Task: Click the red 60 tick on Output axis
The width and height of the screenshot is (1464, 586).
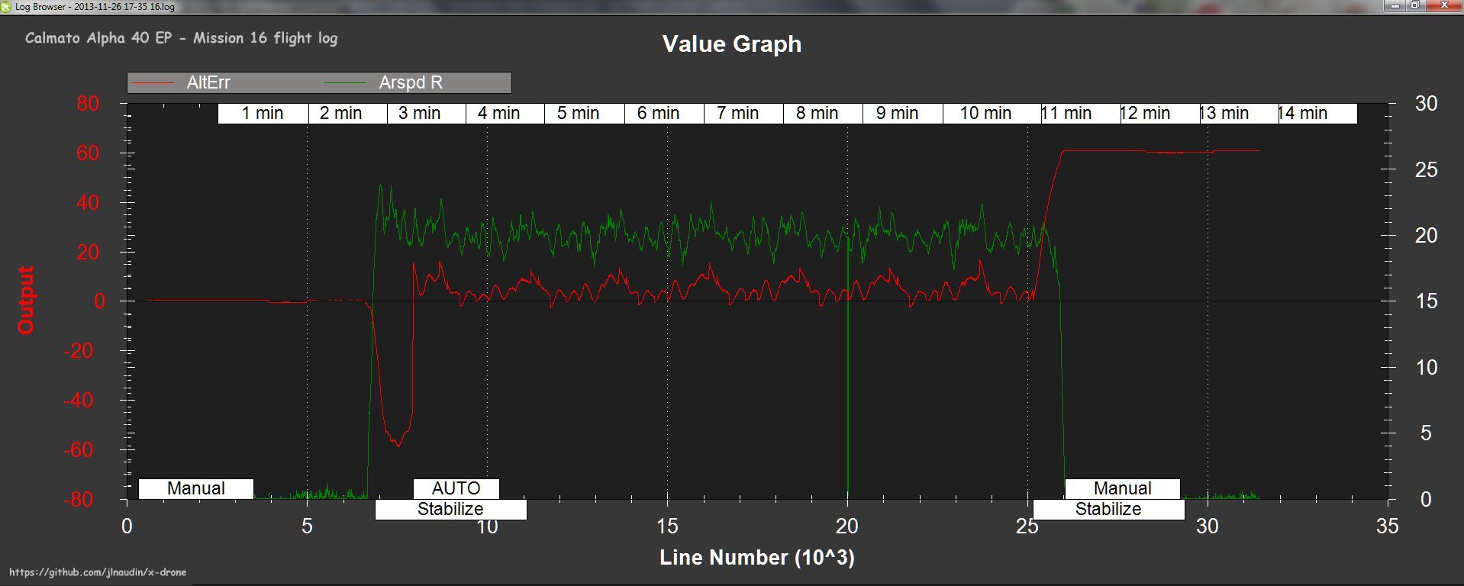Action: [88, 153]
